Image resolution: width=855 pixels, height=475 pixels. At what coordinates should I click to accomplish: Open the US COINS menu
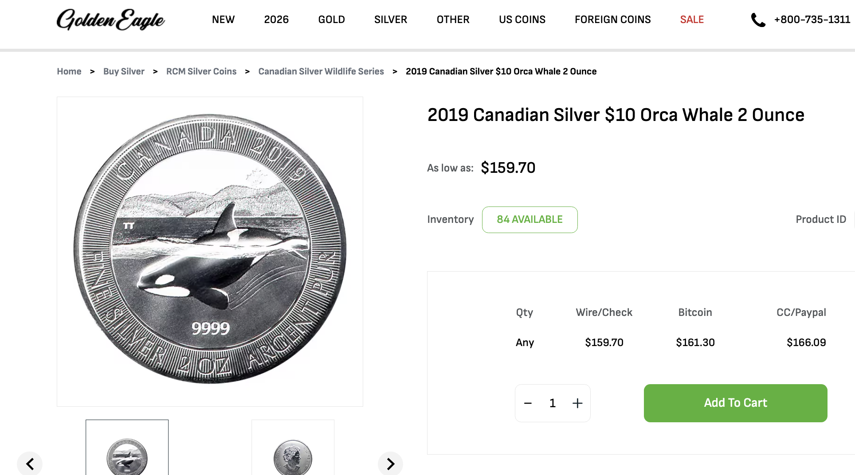[x=522, y=19]
